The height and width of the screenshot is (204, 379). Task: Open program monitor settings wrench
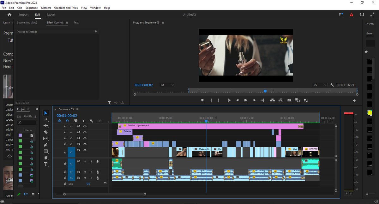332,85
